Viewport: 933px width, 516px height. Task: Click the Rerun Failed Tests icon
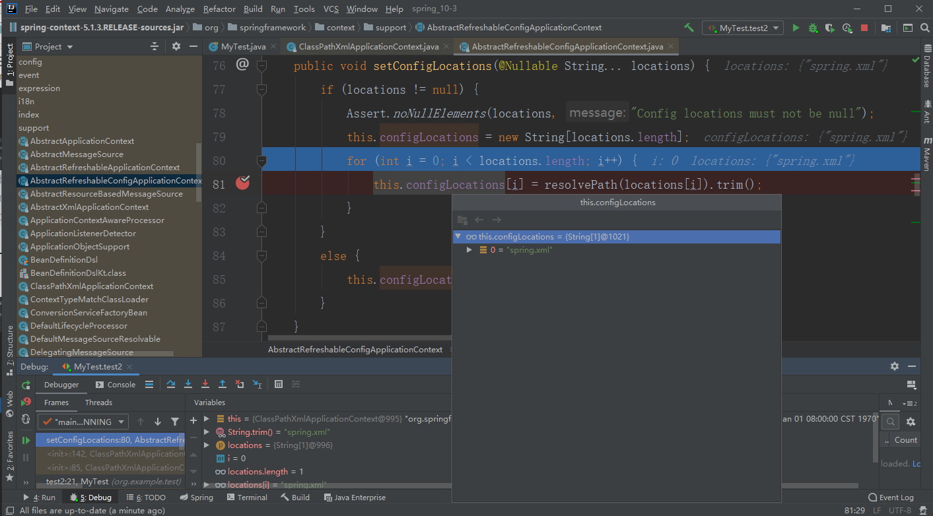26,402
